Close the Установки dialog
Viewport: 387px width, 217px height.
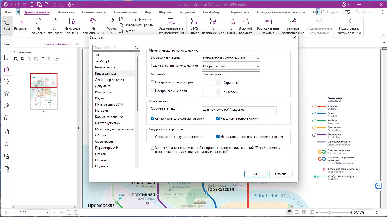tap(294, 38)
